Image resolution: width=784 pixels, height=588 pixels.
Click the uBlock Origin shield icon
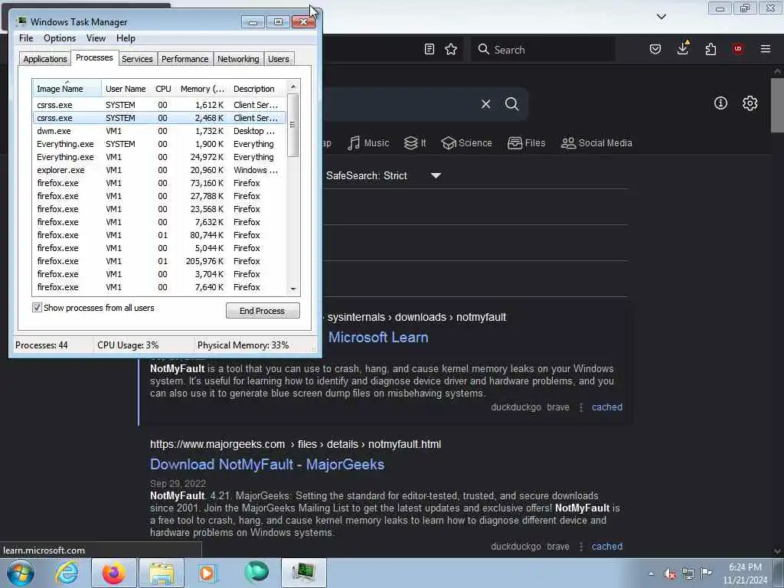pyautogui.click(x=737, y=48)
